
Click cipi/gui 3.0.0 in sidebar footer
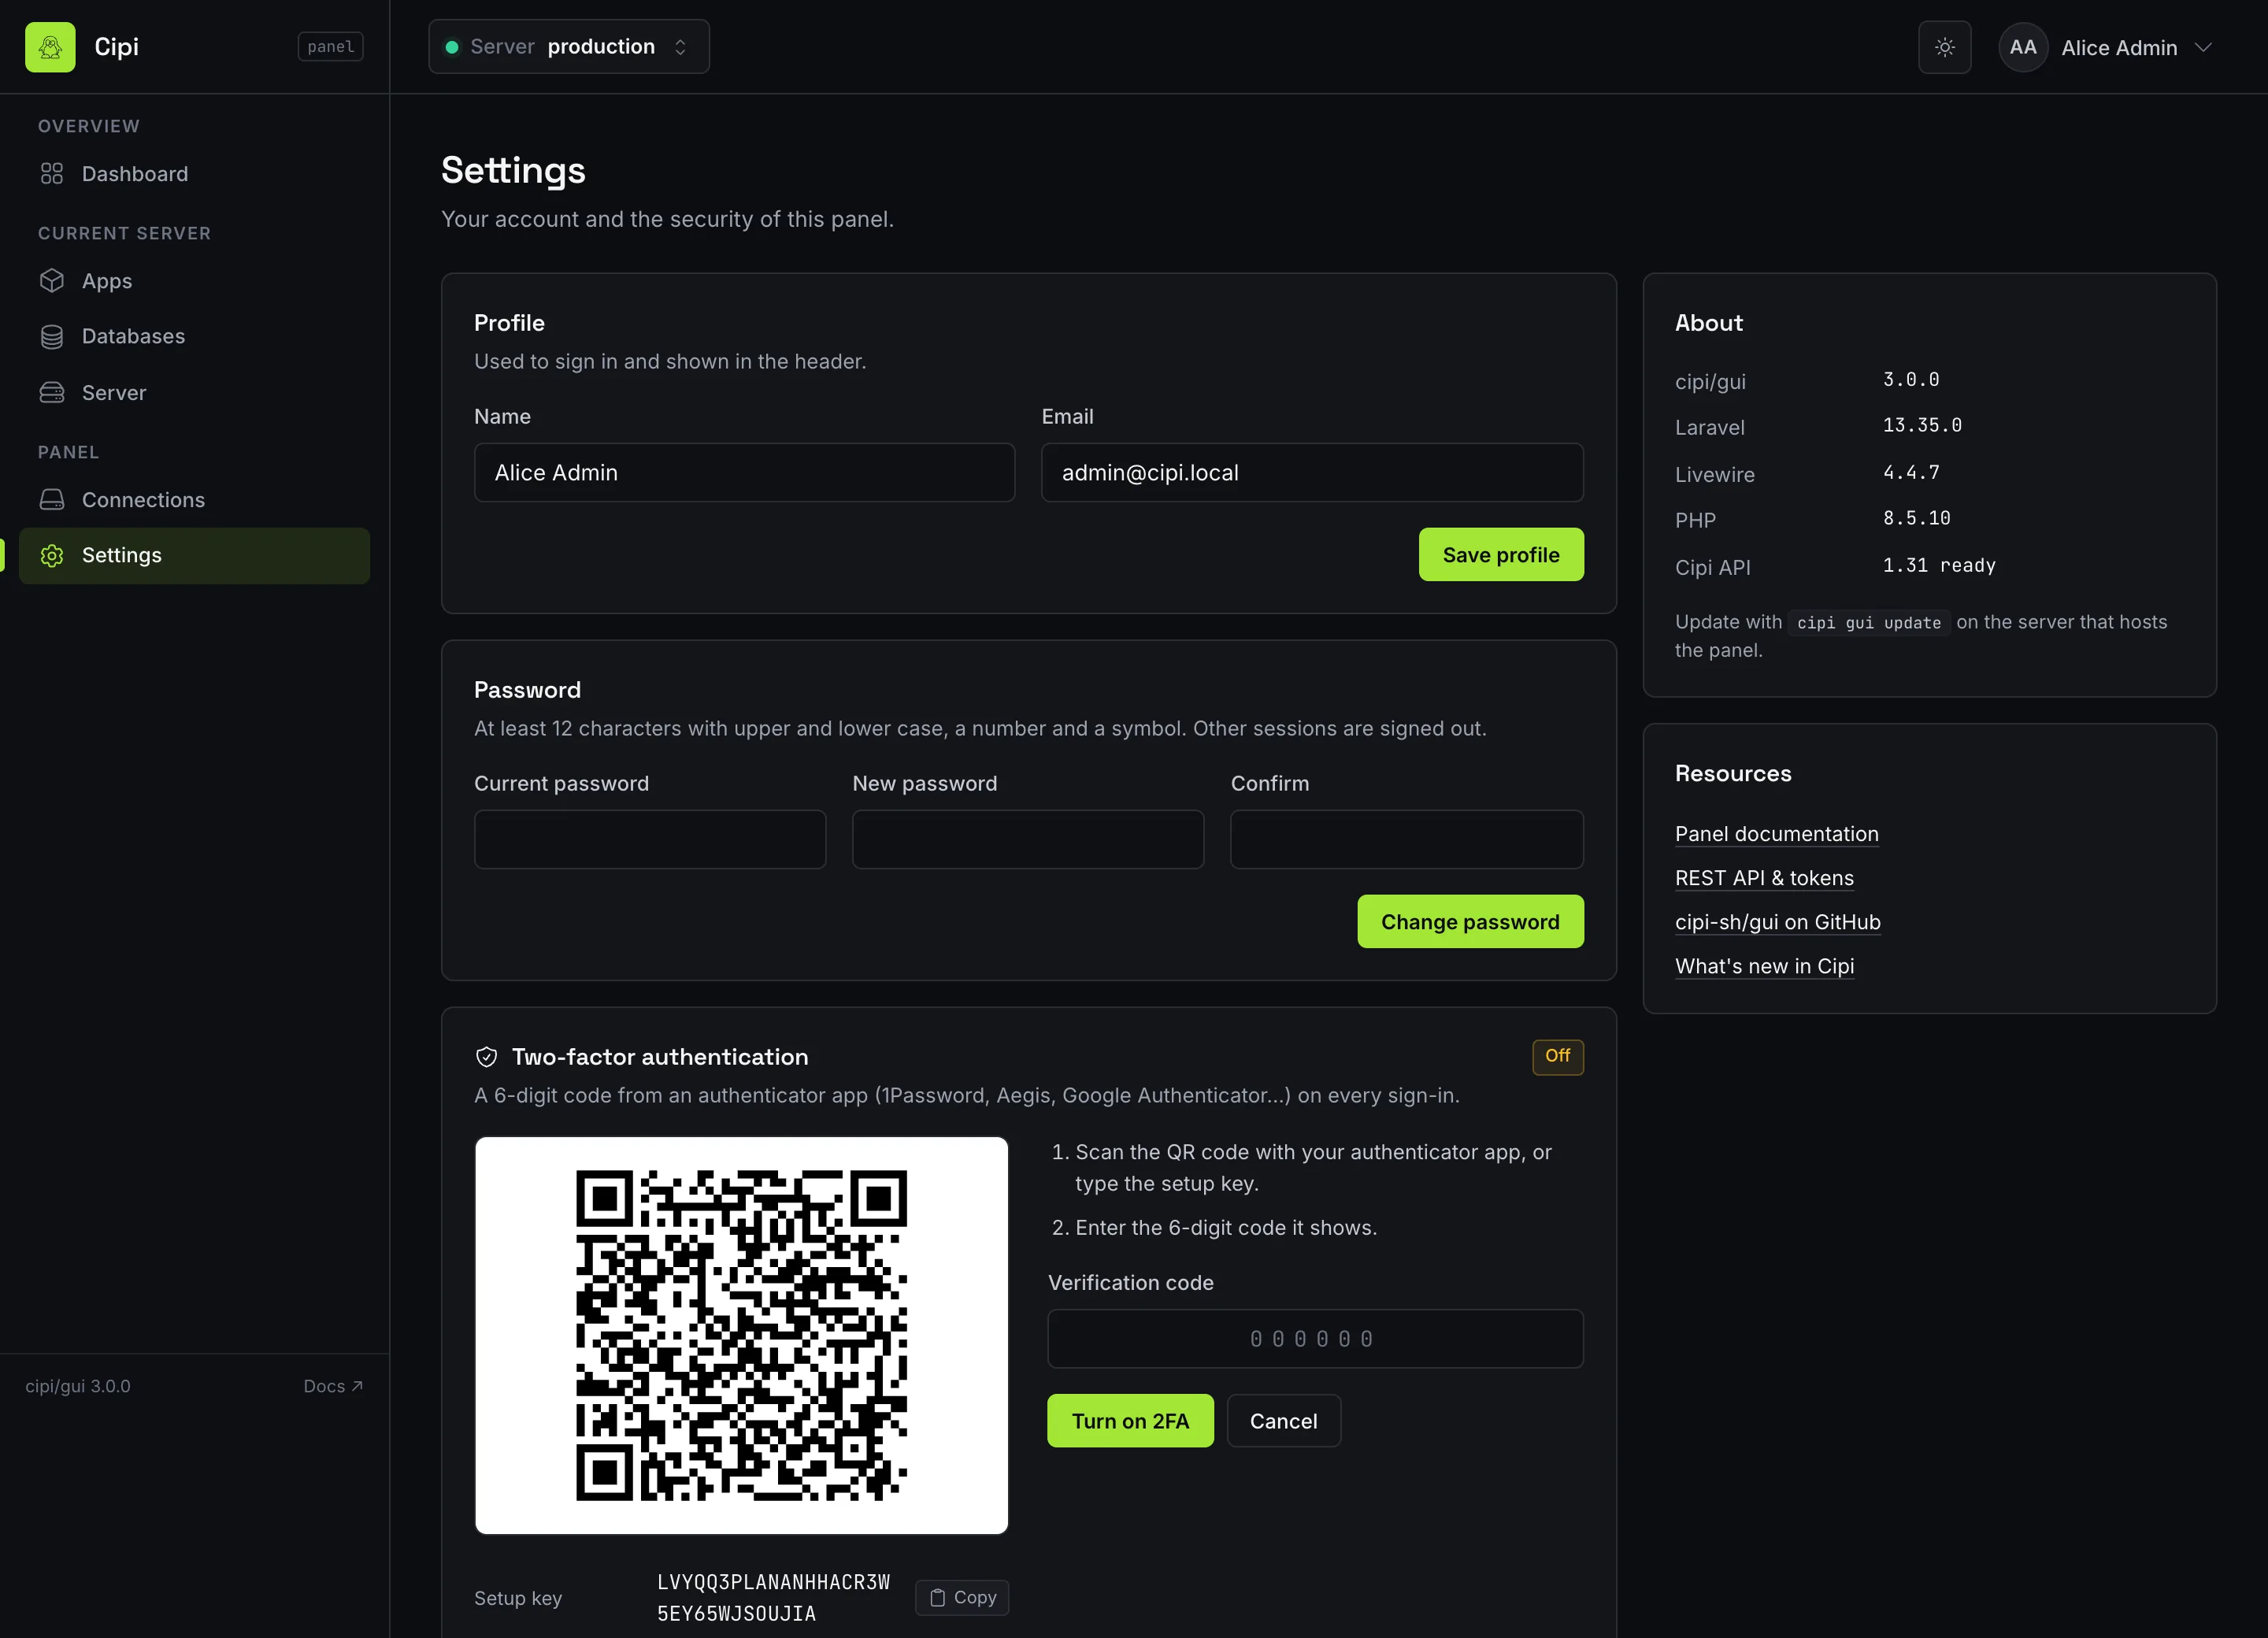[78, 1386]
